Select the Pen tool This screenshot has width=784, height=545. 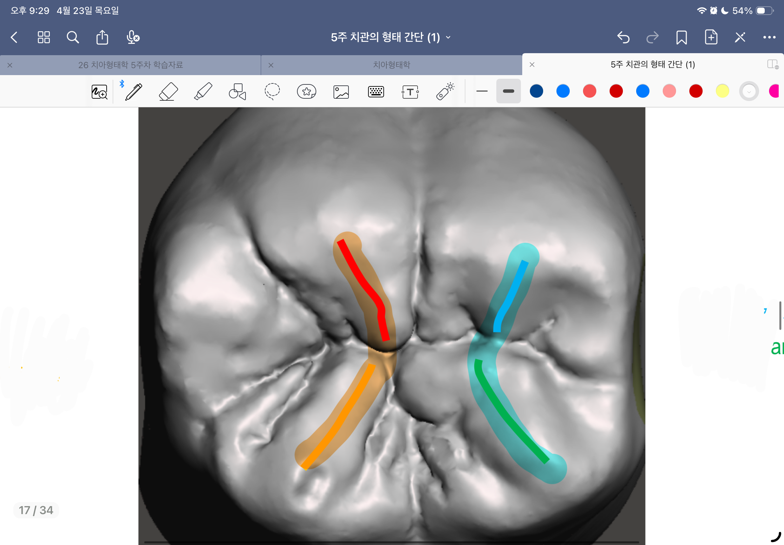[134, 91]
